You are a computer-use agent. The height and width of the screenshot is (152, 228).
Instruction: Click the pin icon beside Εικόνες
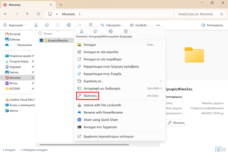33,72
